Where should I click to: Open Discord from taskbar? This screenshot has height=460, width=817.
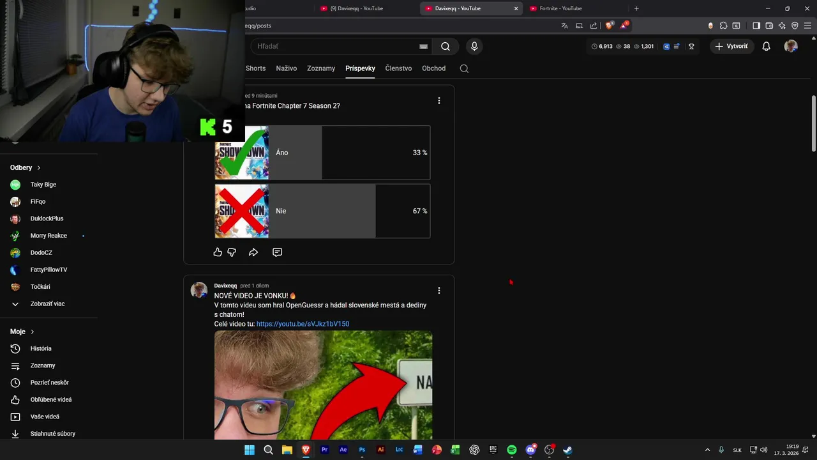tap(530, 450)
